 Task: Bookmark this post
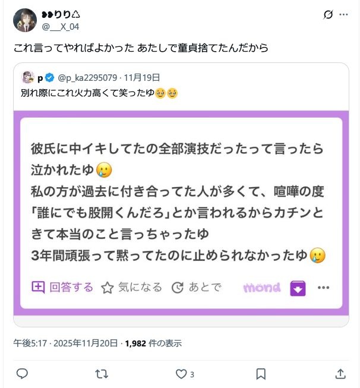(x=261, y=374)
